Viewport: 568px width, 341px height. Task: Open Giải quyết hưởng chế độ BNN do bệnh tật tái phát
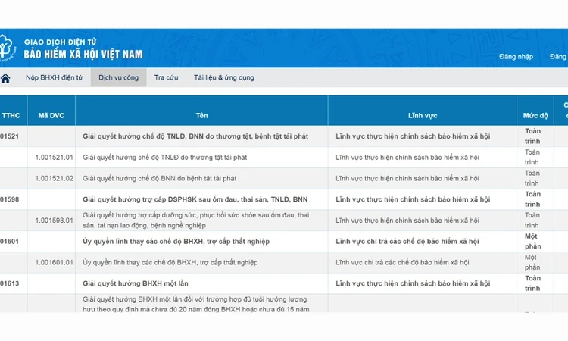(159, 178)
